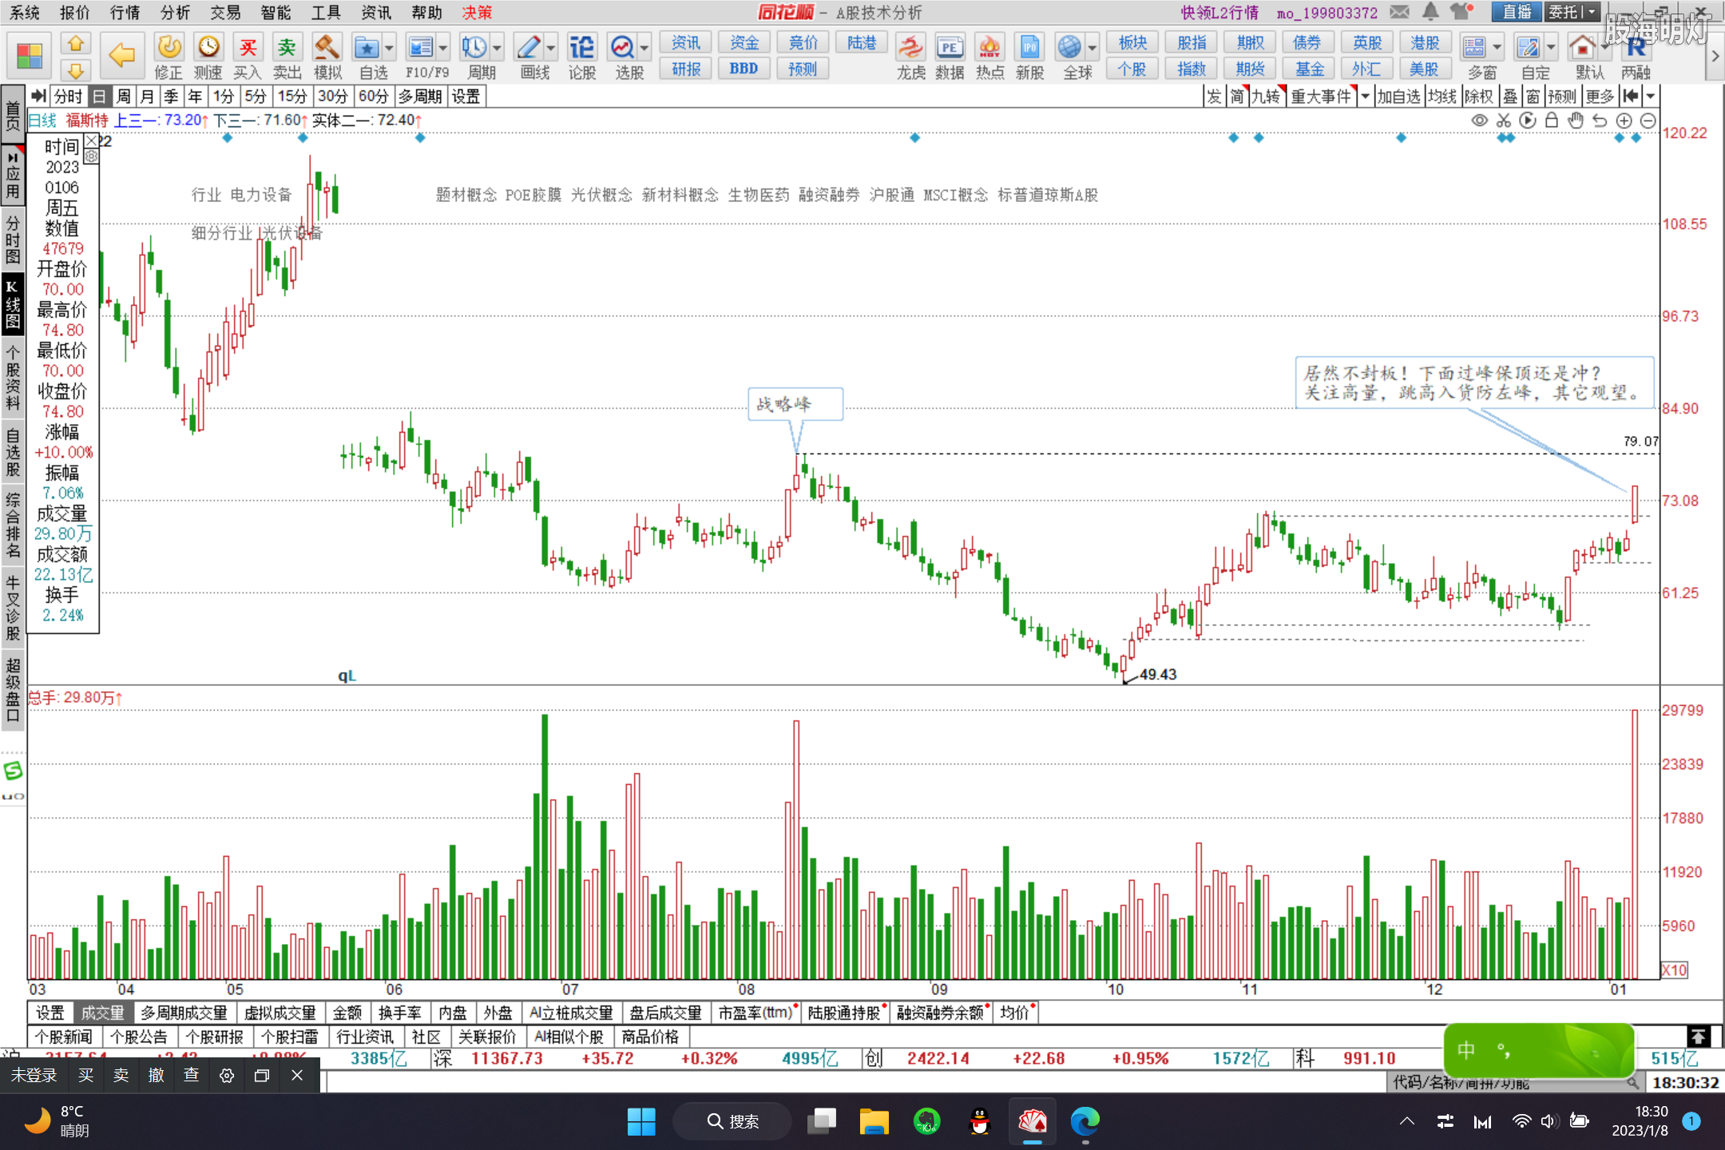1725x1150 pixels.
Task: Open the 交易 menu
Action: 225,12
